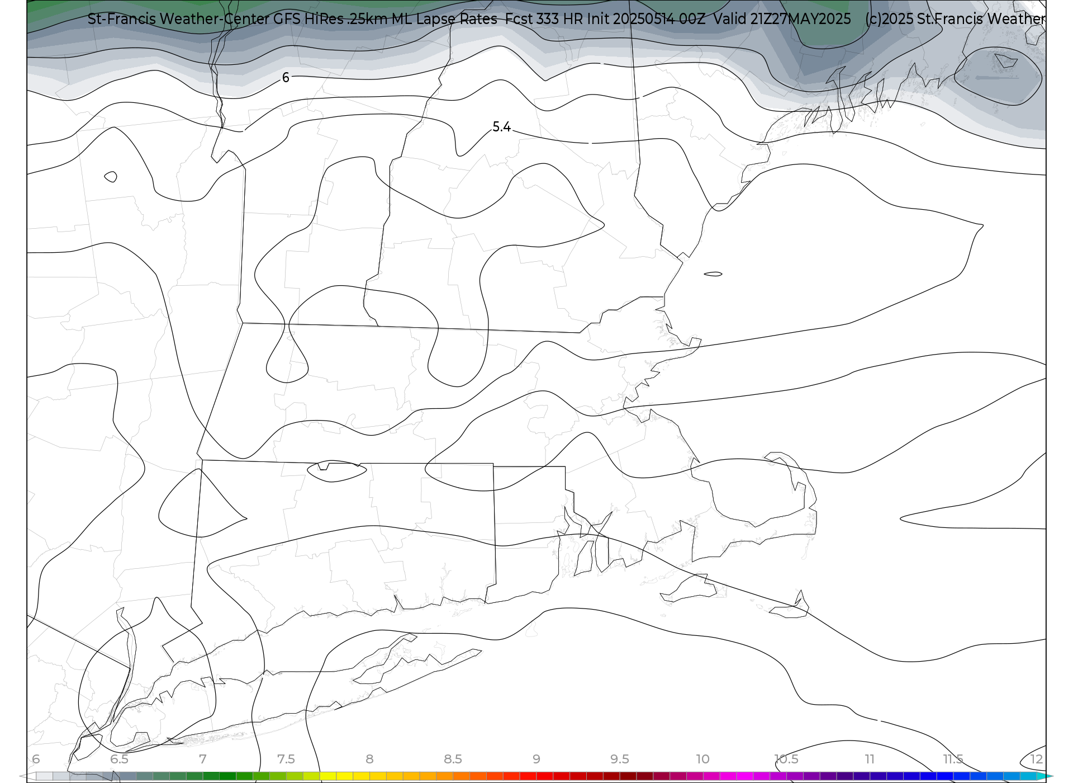Click the colorbar tick label 8.5
Image resolution: width=1073 pixels, height=783 pixels.
tap(453, 760)
